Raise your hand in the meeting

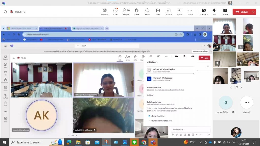(x=137, y=11)
